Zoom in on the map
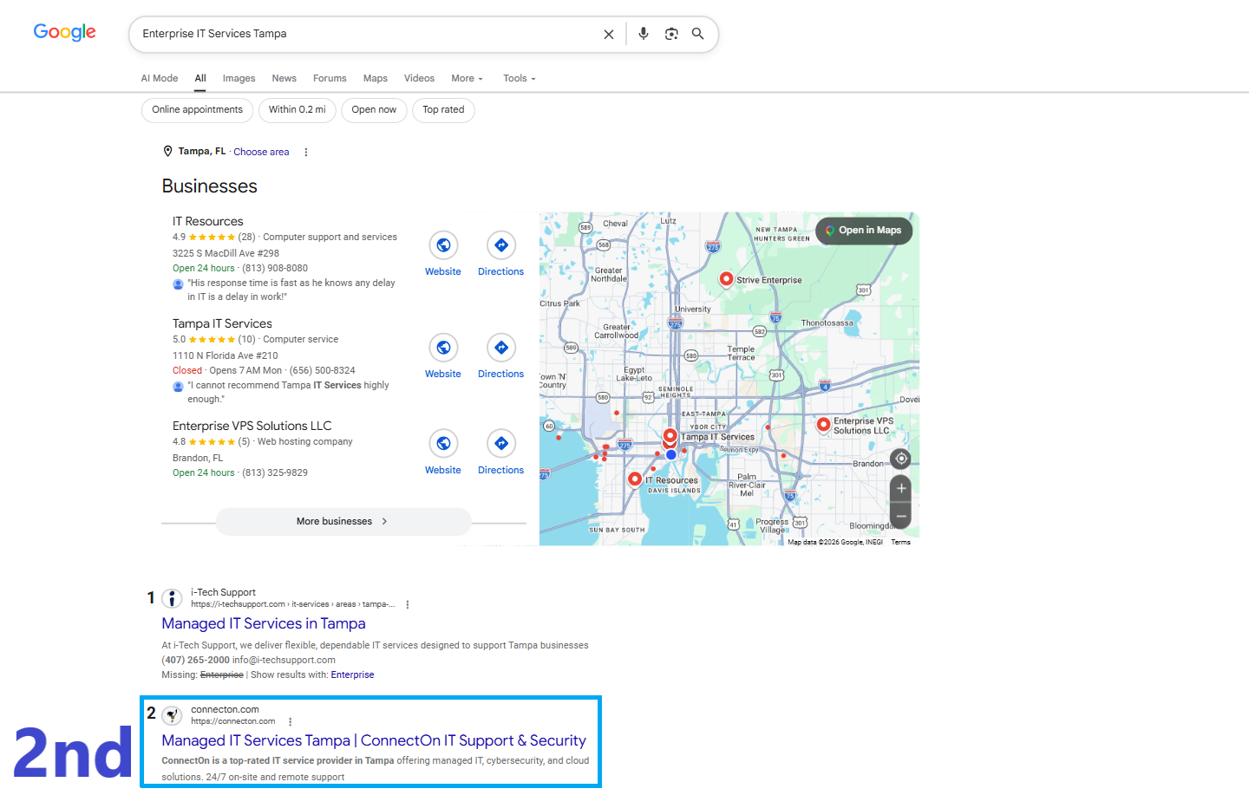This screenshot has width=1249, height=795. click(x=901, y=488)
